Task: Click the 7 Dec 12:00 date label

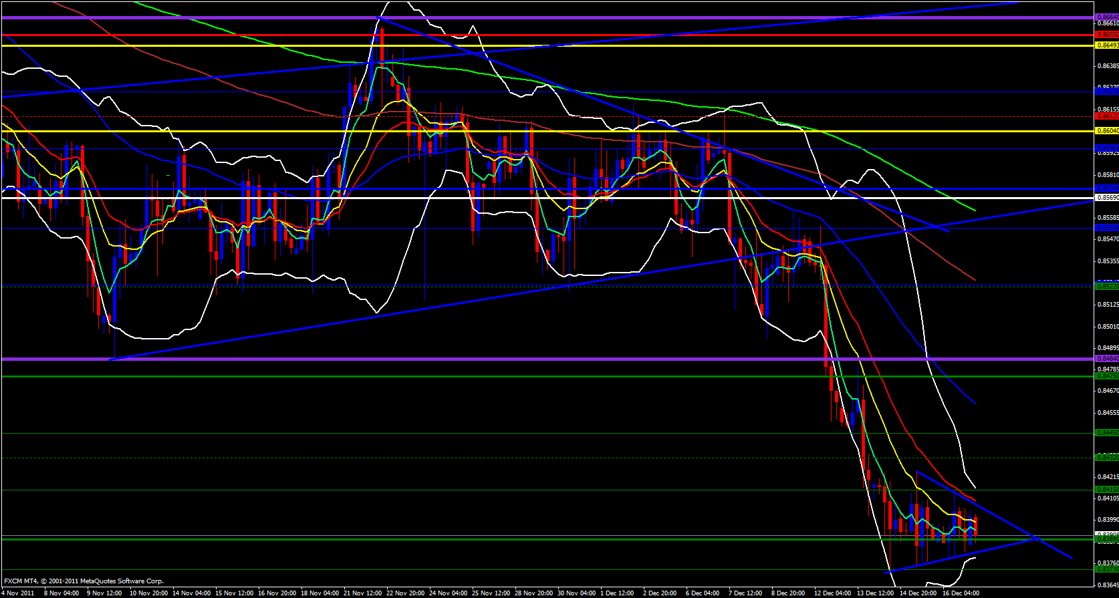Action: click(745, 593)
